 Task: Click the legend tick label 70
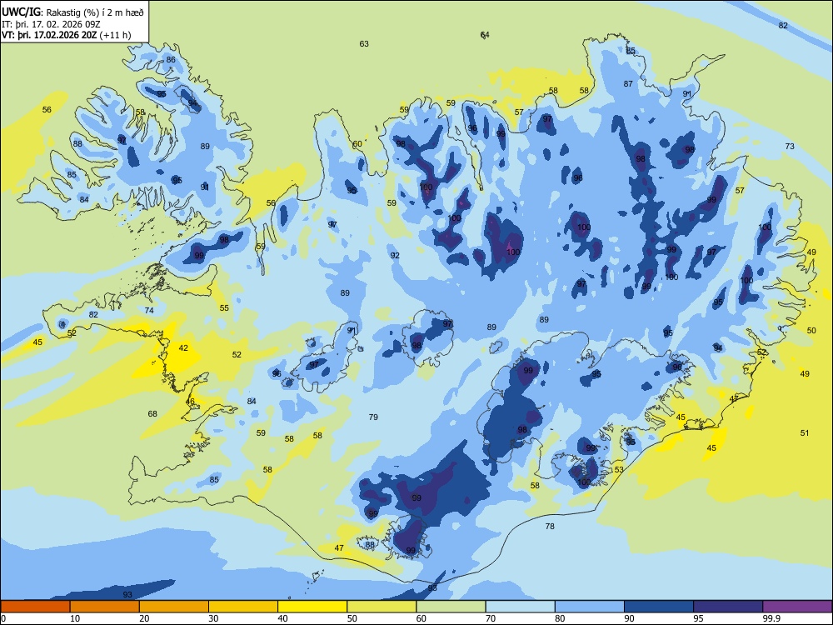(x=491, y=618)
